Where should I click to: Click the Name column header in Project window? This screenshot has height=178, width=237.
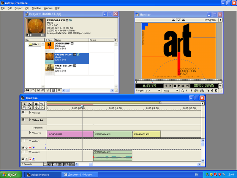[x=71, y=40]
